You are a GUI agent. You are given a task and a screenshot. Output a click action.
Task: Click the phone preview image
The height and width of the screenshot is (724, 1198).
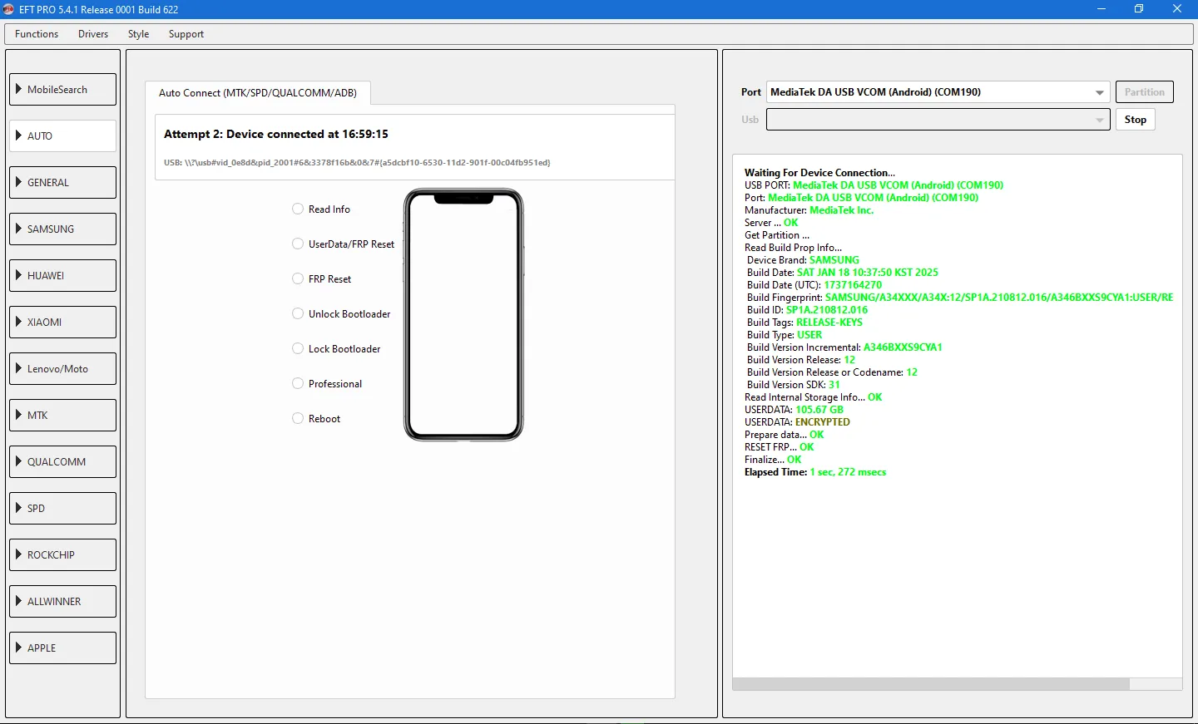click(463, 314)
